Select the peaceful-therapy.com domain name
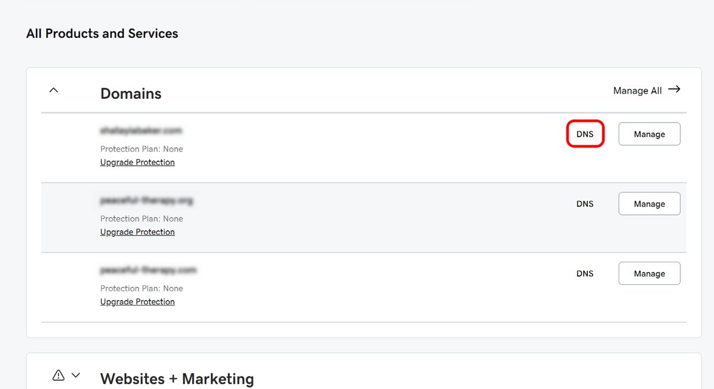Viewport: 714px width, 389px height. tap(149, 270)
